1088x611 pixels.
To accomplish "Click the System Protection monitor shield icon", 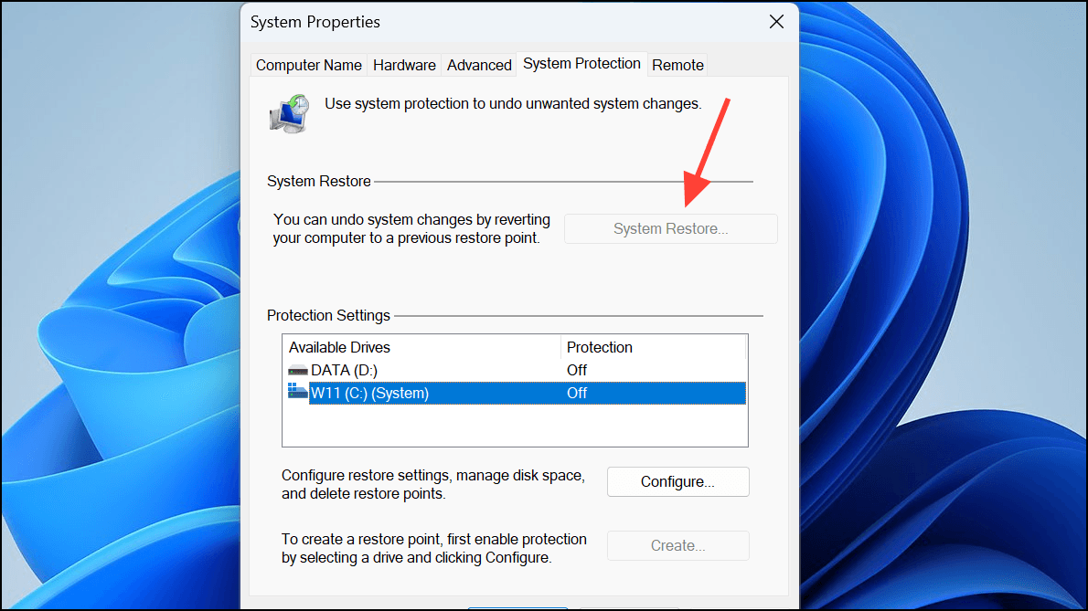I will 289,113.
